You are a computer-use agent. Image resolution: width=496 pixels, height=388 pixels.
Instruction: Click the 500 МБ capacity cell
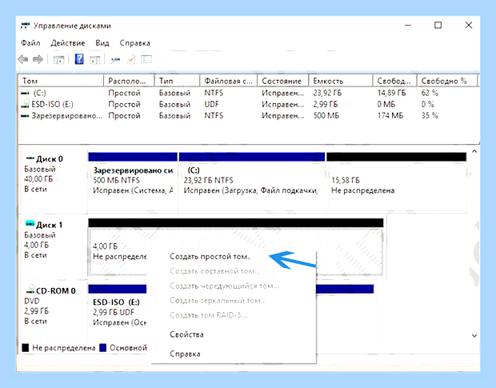(x=326, y=115)
